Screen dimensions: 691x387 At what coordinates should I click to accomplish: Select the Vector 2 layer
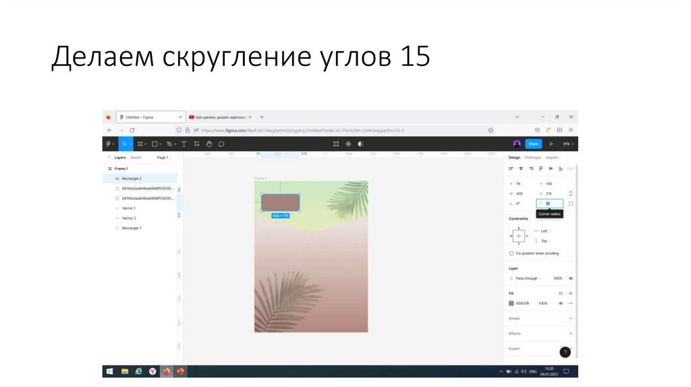tap(140, 218)
